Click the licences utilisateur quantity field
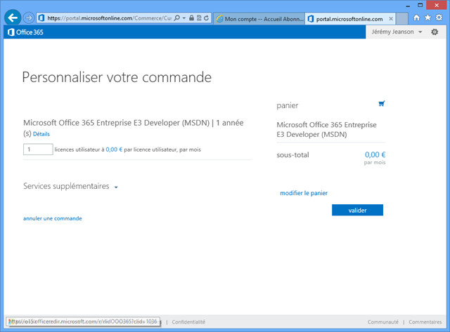The image size is (450, 332). click(x=38, y=150)
